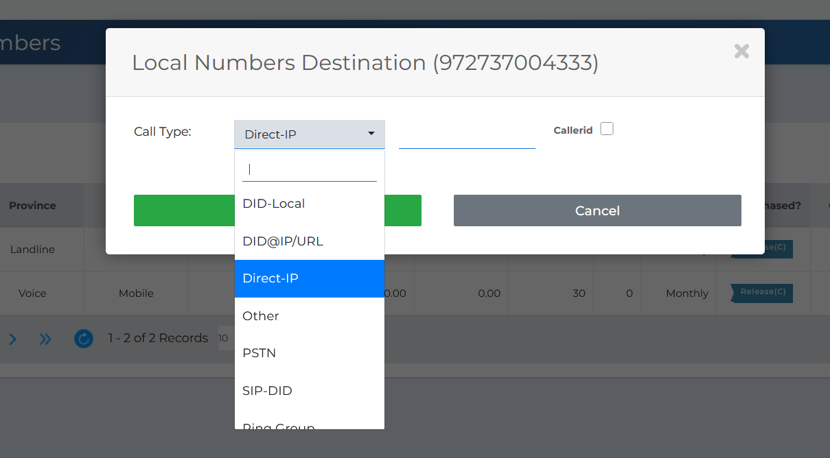Close the Local Numbers Destination dialog
The image size is (830, 458).
(741, 51)
